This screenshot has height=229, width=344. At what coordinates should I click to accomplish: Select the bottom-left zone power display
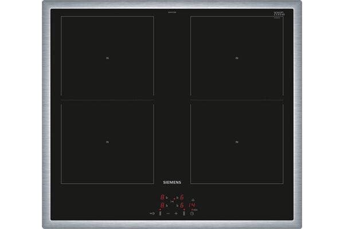pos(162,205)
